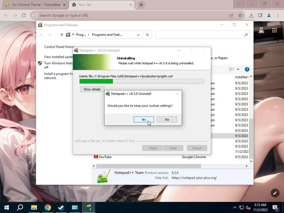Screen dimensions: 284x213
Task: Show hidden system tray icons
Action: 235,207
